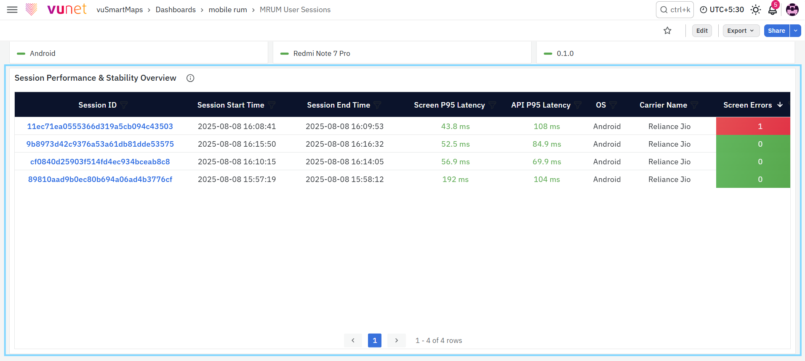Toggle the Screen Errors sort arrow

[x=780, y=105]
